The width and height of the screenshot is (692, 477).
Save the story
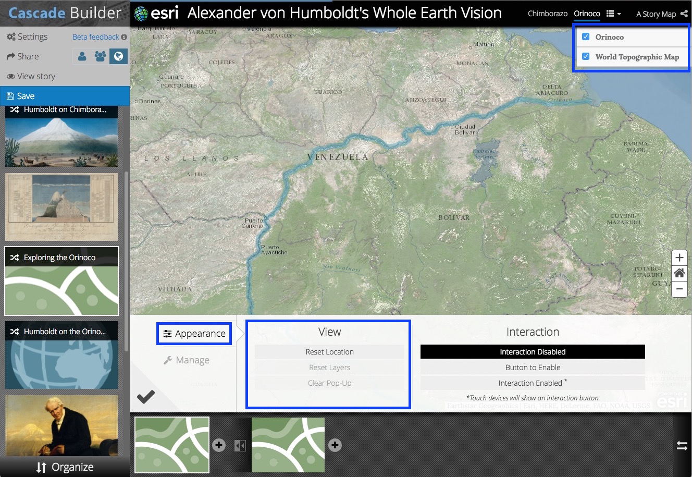click(x=65, y=96)
